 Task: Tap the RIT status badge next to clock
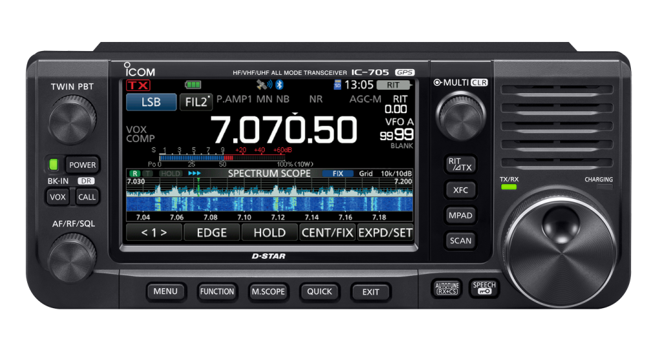point(393,85)
